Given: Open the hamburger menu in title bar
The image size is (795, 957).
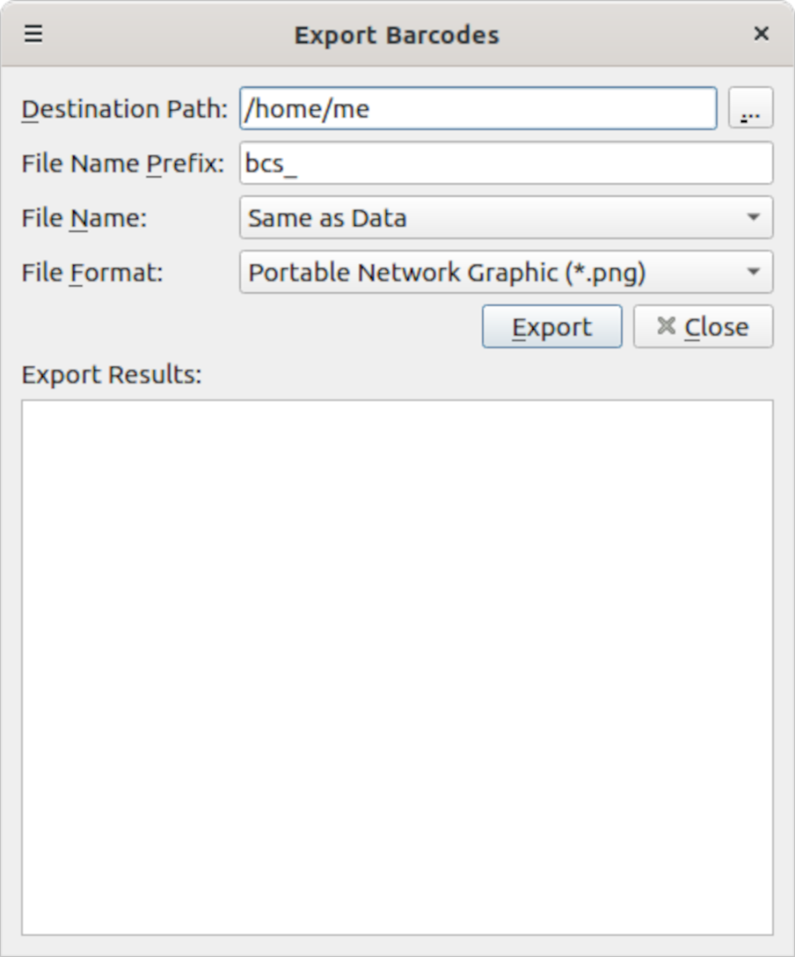Looking at the screenshot, I should tap(33, 34).
